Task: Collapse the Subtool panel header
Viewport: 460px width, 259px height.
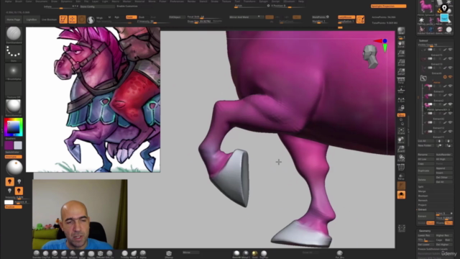Action: [423, 41]
